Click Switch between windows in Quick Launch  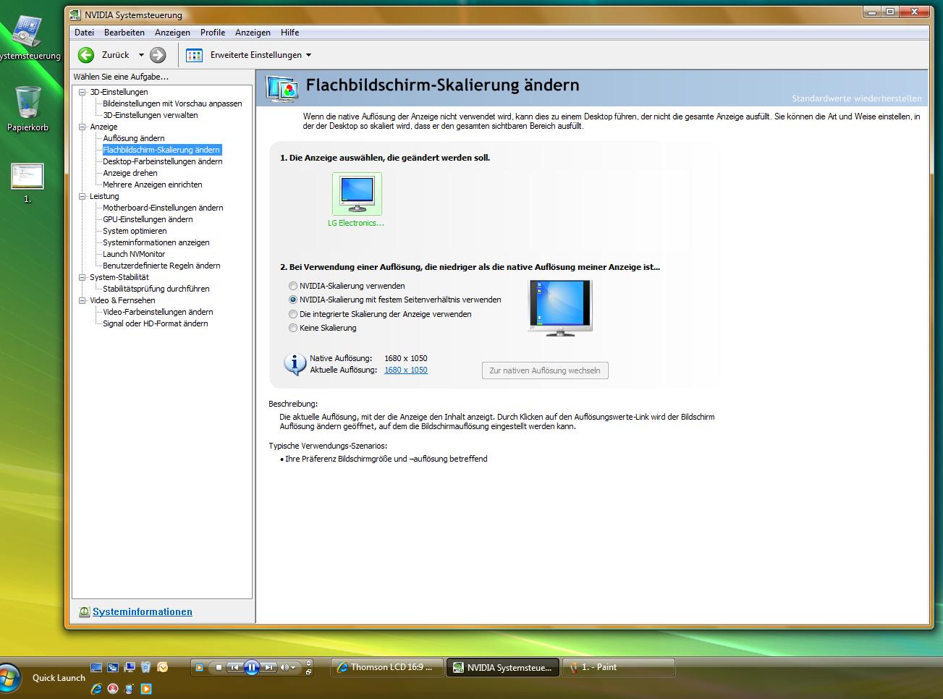[113, 667]
